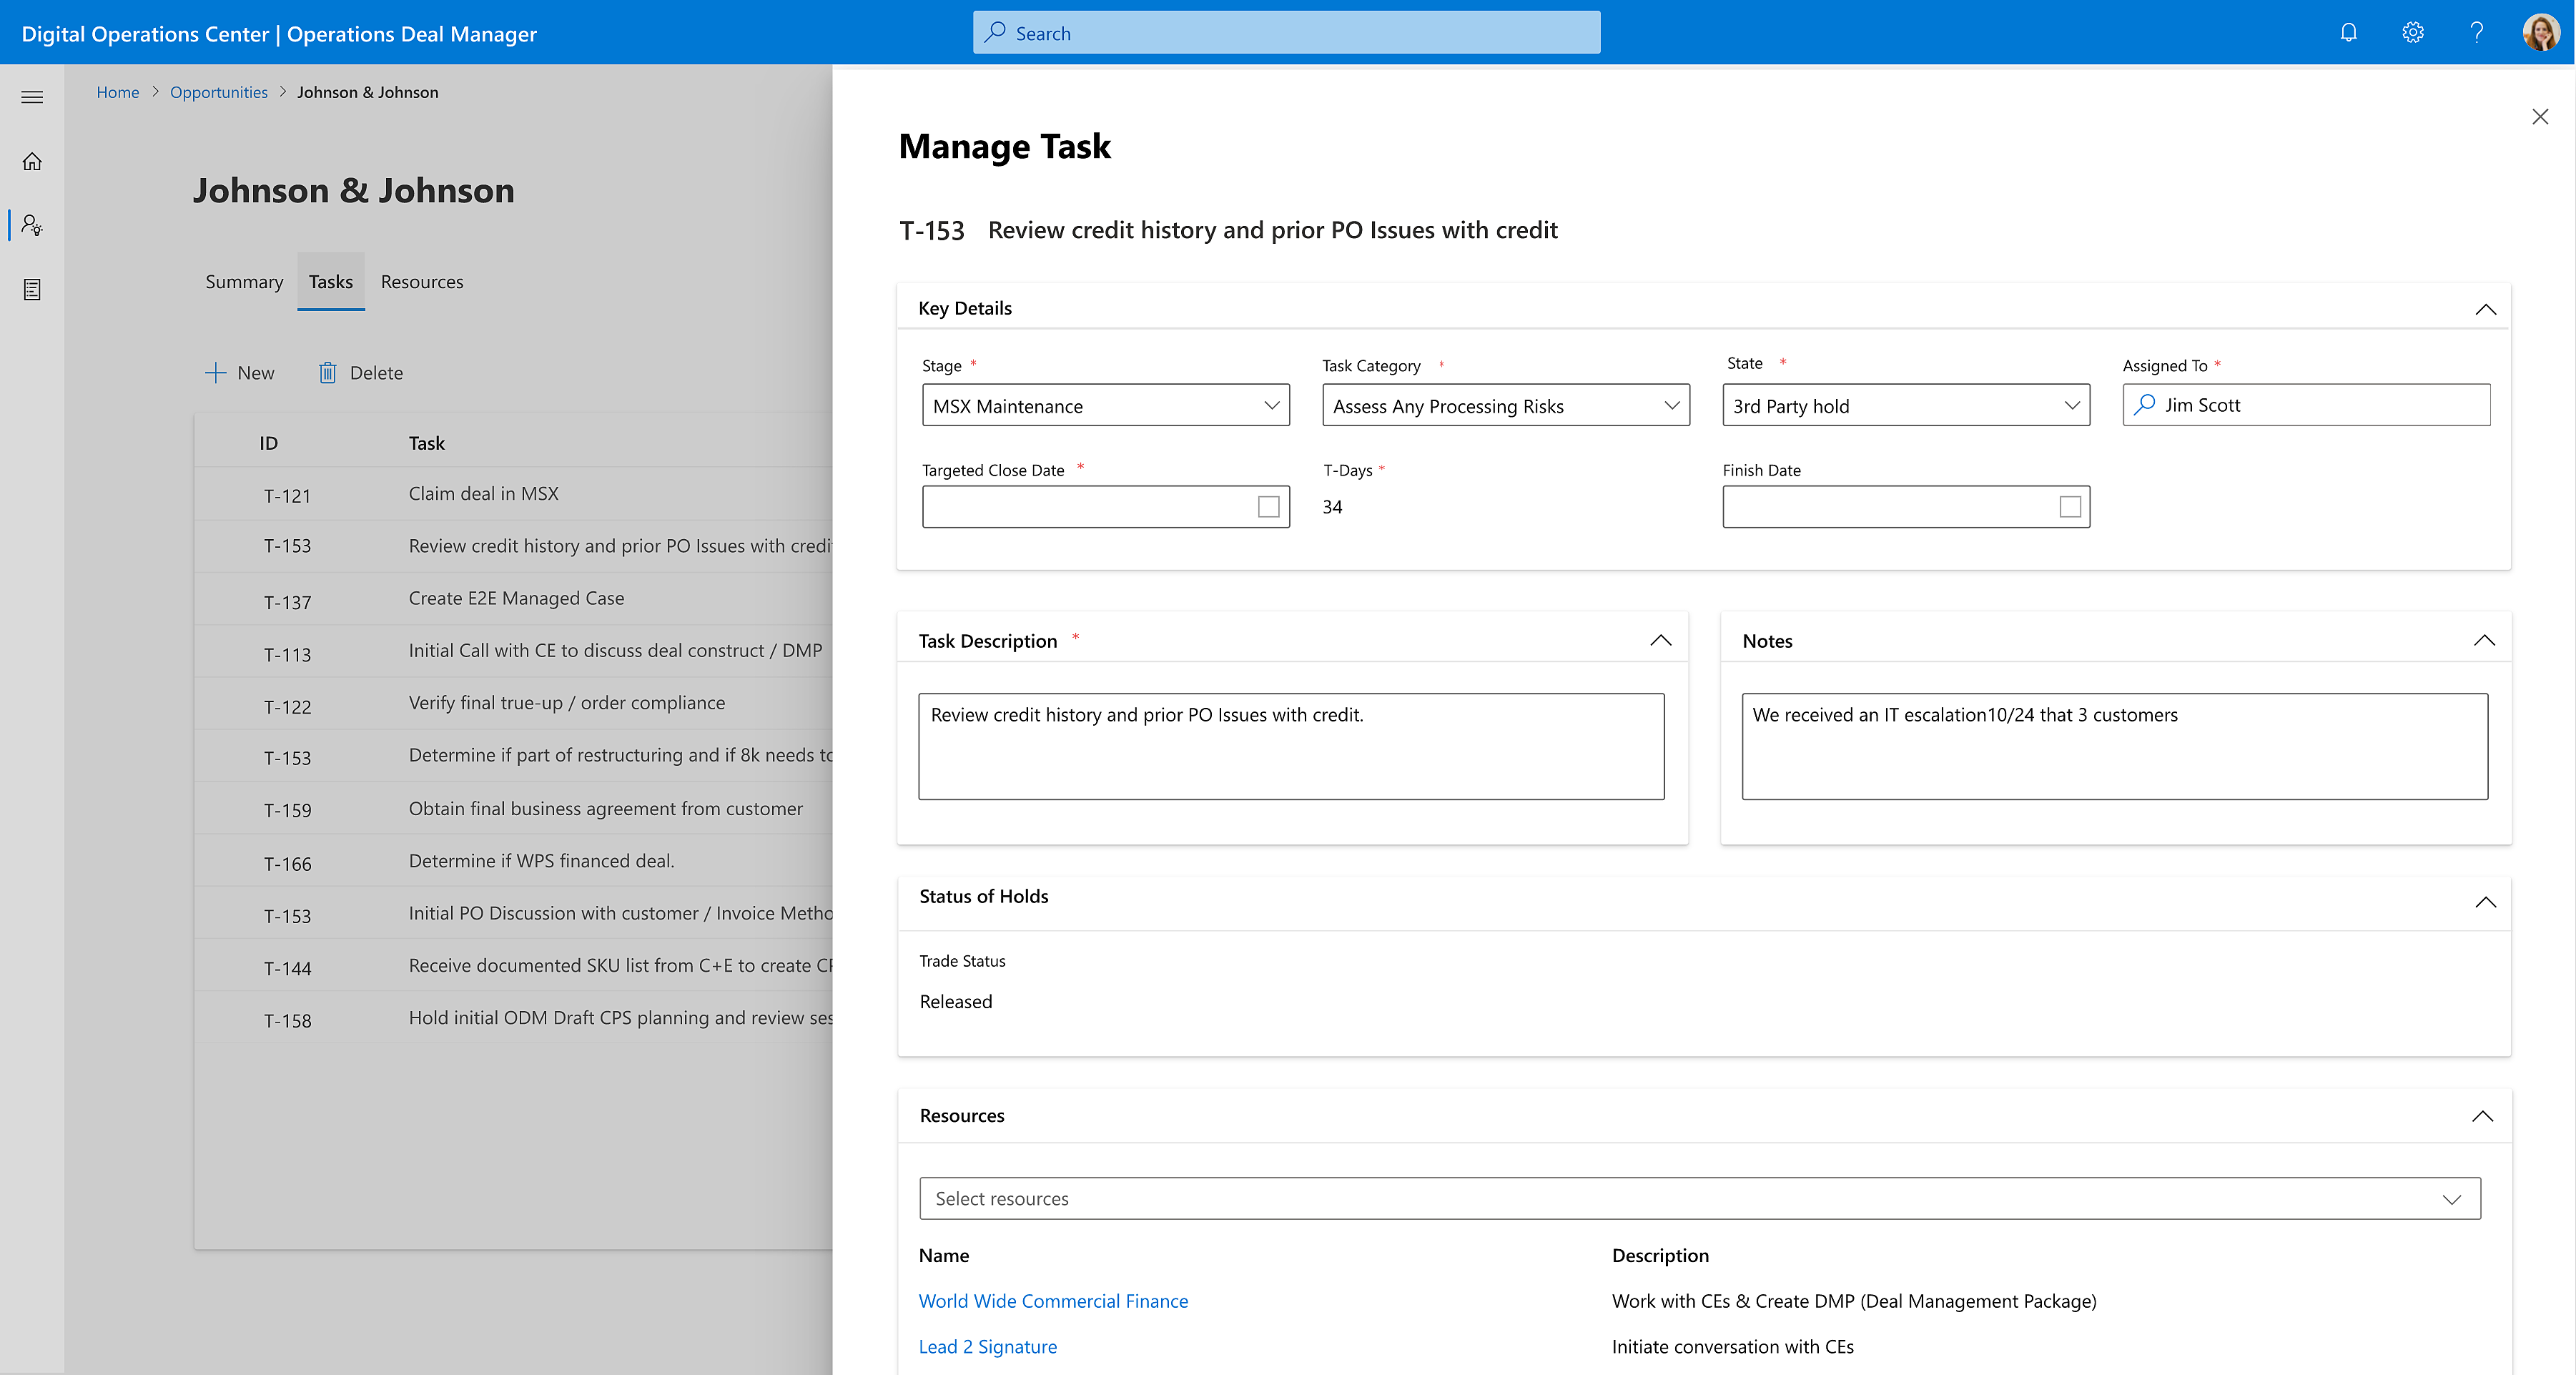Open the Task Category dropdown

[x=1505, y=405]
